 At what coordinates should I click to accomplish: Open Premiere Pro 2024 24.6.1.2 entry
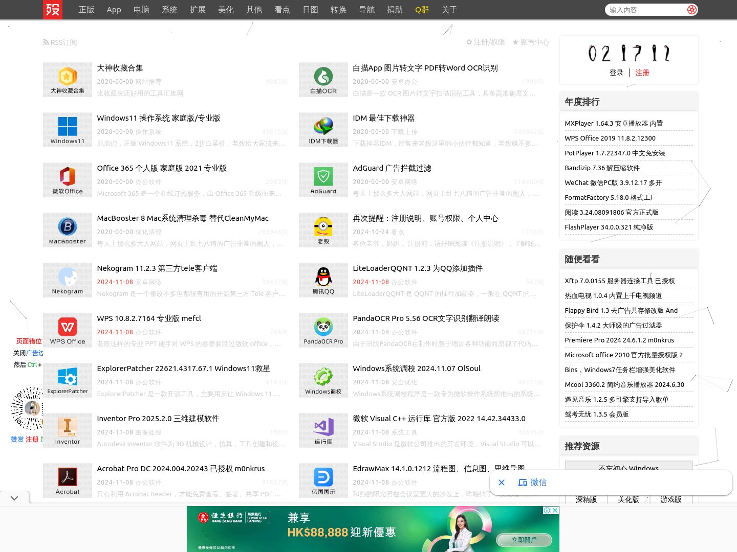click(x=619, y=340)
